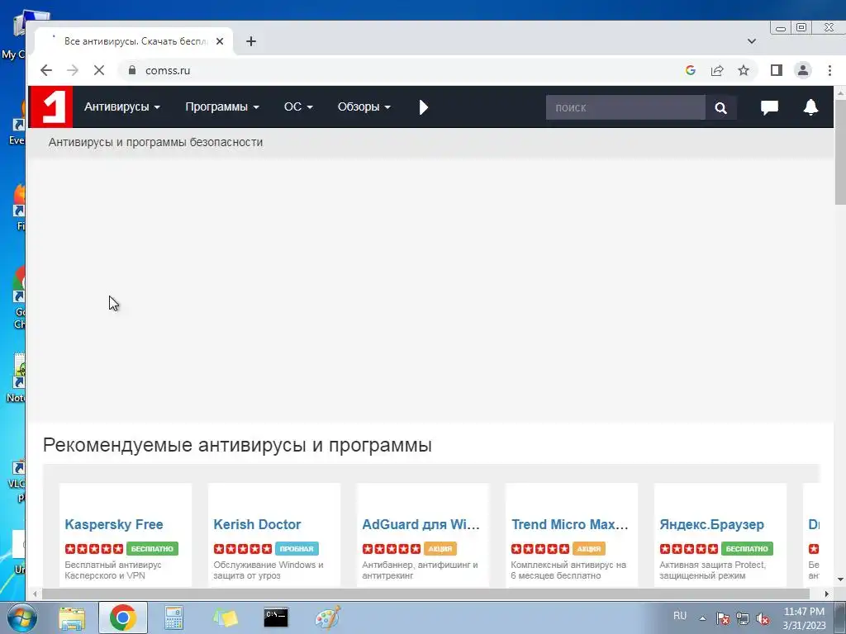Open a new browser tab

[x=251, y=41]
